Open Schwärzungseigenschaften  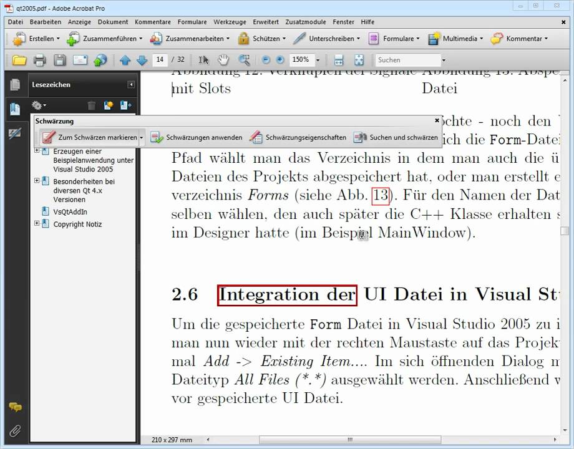[x=298, y=137]
